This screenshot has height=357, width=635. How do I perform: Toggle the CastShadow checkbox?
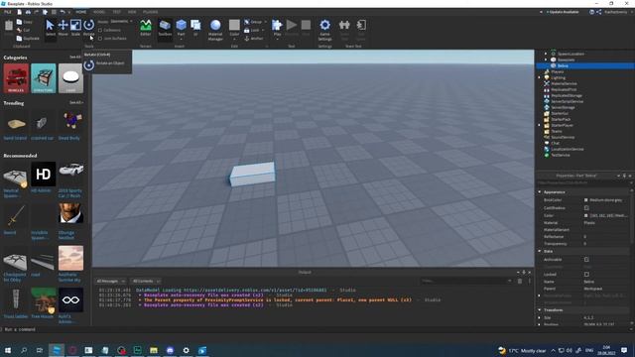(x=586, y=207)
